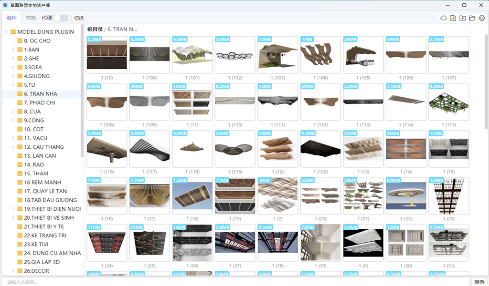
Task: Click the open folder icon
Action: tap(472, 18)
